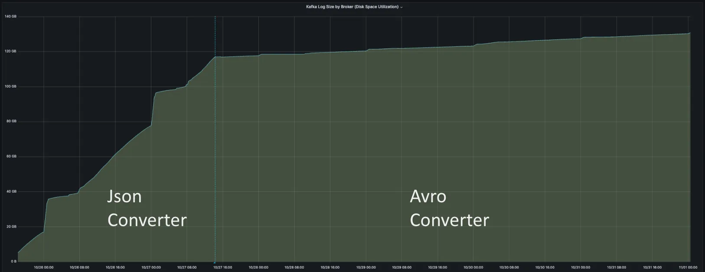Click the 10/27 08:00 time label

point(187,267)
